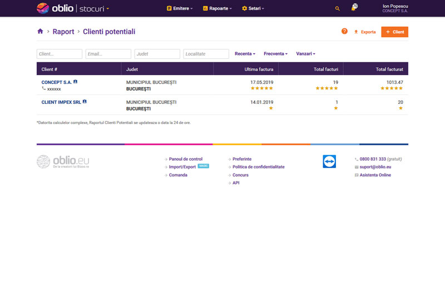Click the contact card icon beside CLIENT IMPEX SRL
445x304 pixels.
tap(85, 102)
